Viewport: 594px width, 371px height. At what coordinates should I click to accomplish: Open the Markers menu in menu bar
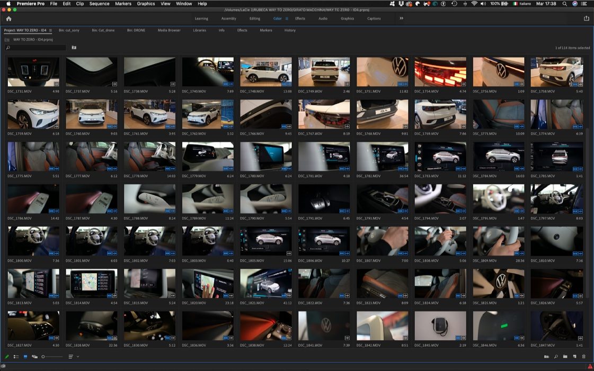(x=123, y=4)
